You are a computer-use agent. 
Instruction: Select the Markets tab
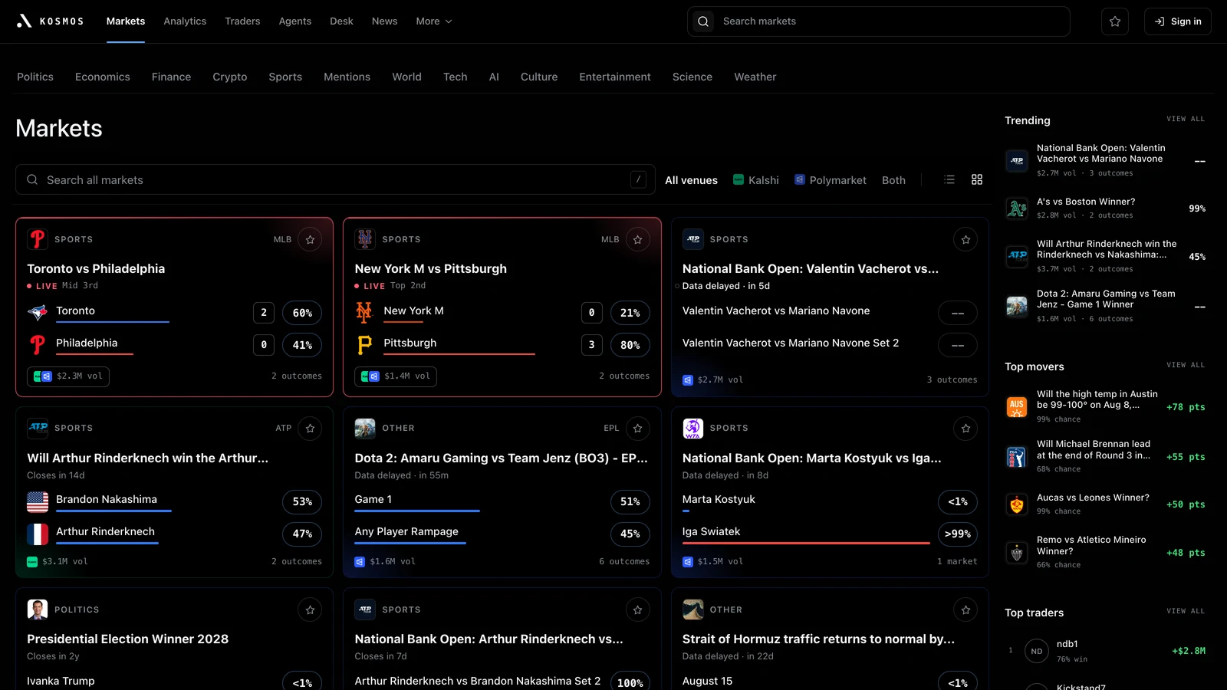126,21
